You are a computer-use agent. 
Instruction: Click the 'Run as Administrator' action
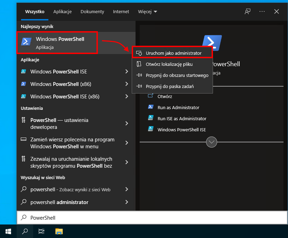[178, 107]
